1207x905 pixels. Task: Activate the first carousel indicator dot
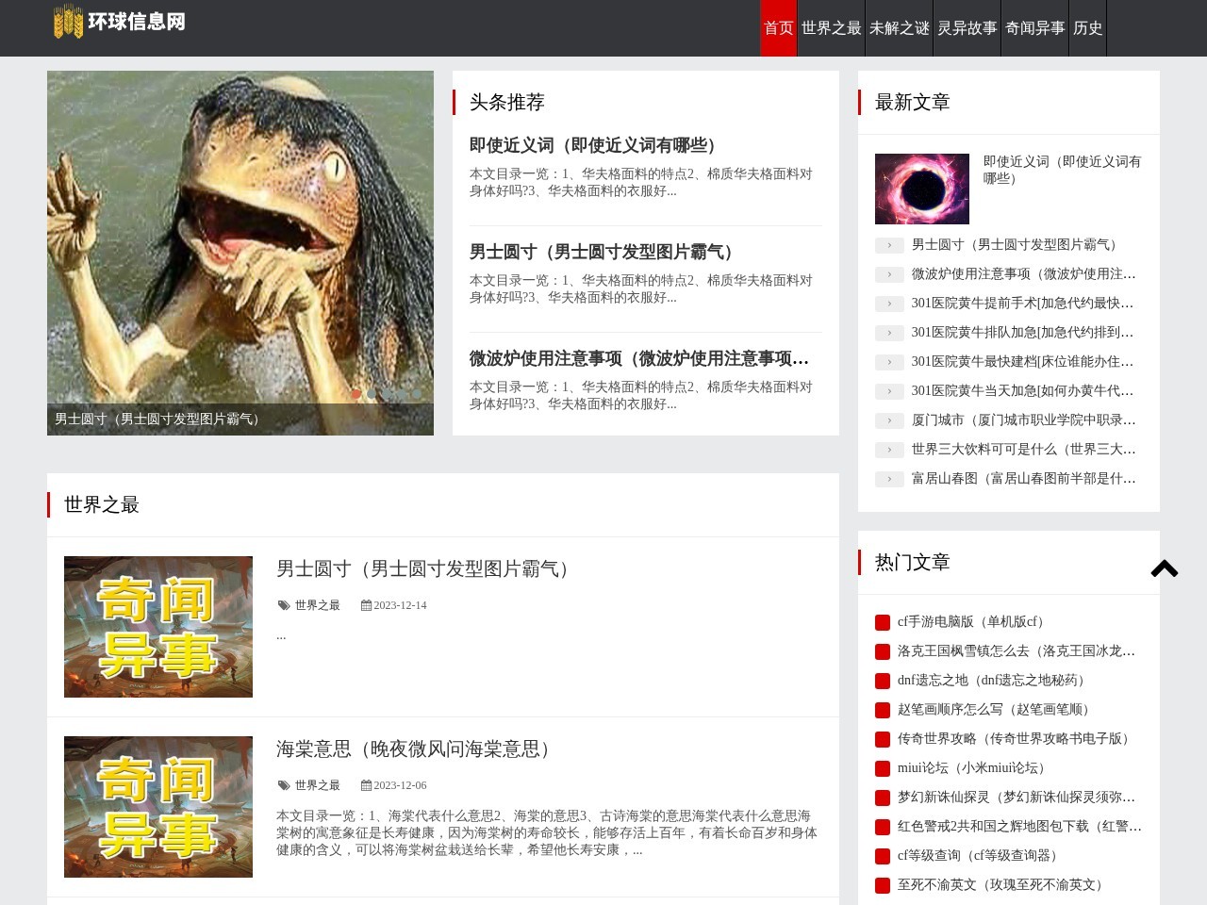click(x=355, y=394)
